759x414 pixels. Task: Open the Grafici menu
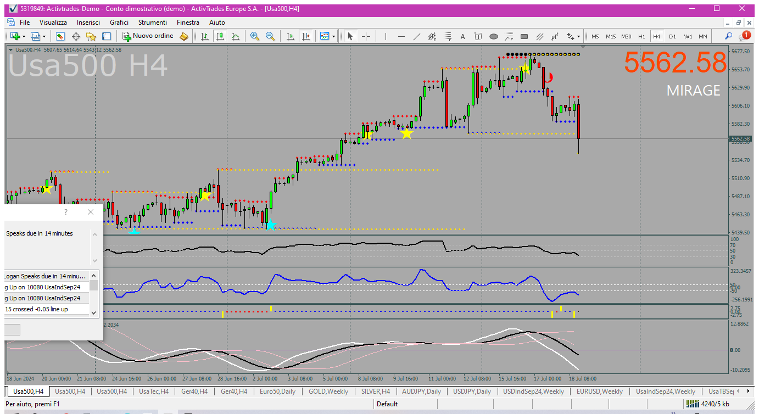pos(119,23)
